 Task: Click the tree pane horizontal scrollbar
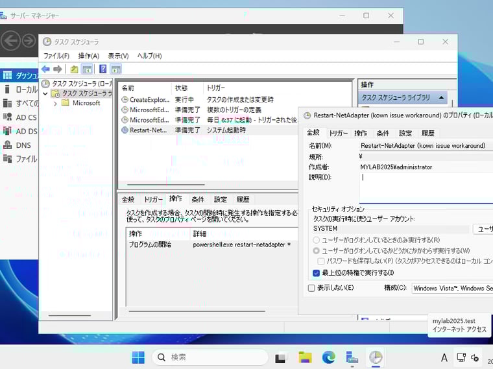coord(69,315)
